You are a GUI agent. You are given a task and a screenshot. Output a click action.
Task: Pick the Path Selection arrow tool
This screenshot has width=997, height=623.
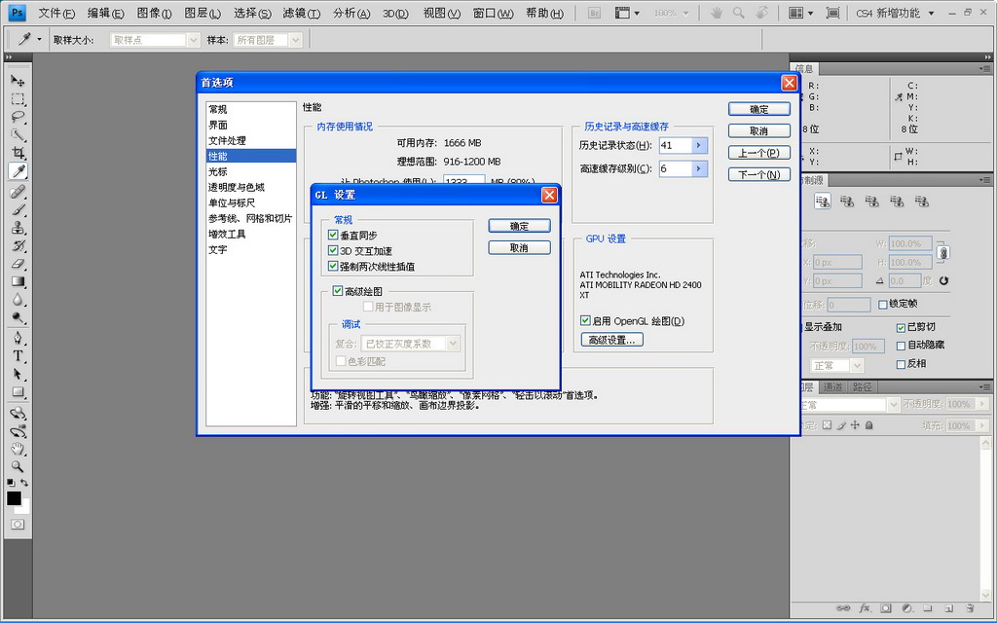(18, 374)
